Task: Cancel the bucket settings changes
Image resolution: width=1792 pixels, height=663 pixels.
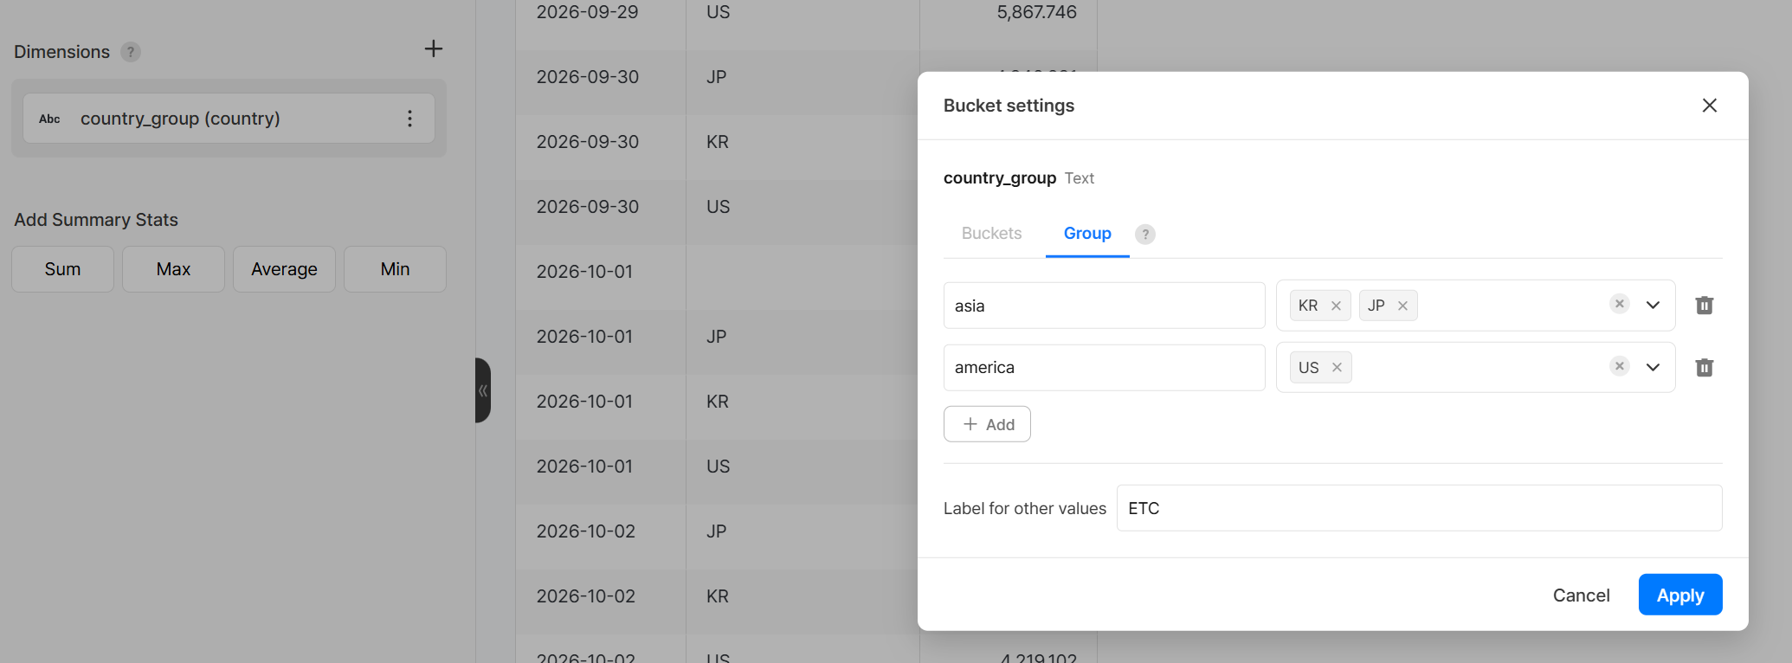Action: (1581, 595)
